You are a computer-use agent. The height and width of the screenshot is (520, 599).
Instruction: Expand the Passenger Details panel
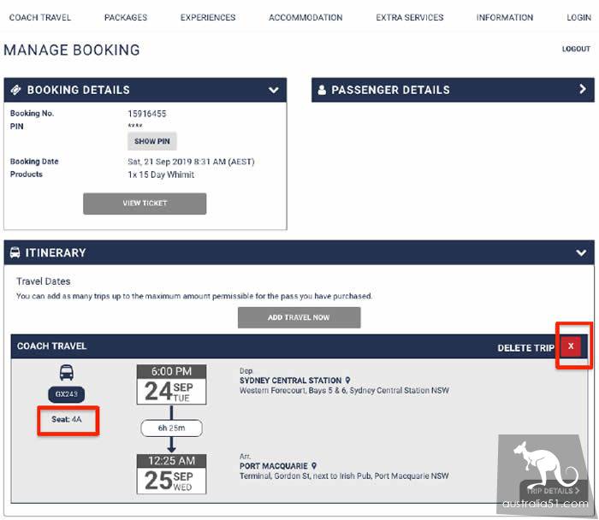coord(582,90)
